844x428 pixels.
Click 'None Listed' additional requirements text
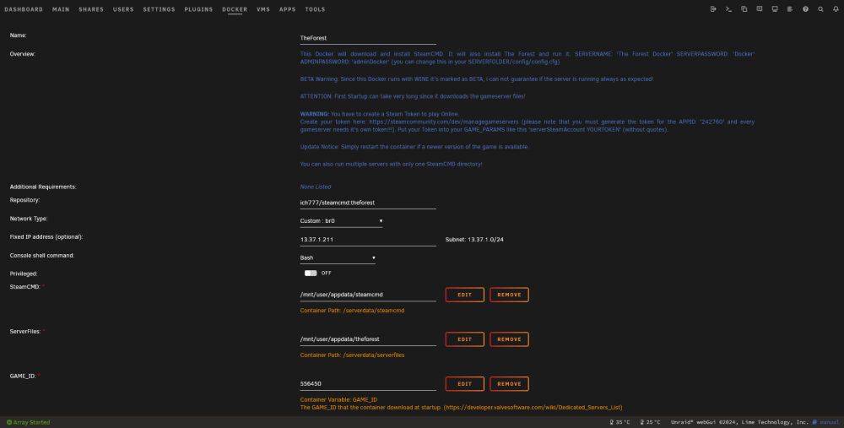(316, 187)
